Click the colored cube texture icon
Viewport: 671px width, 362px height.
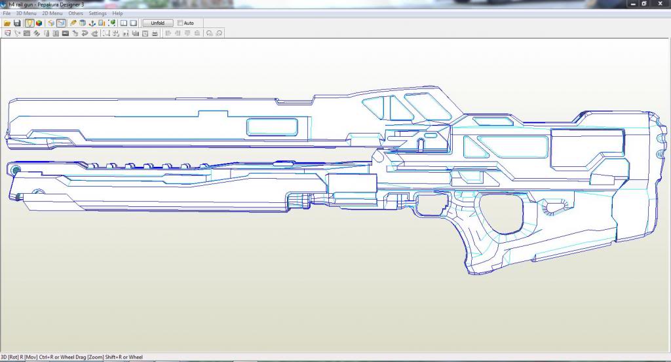(x=39, y=23)
